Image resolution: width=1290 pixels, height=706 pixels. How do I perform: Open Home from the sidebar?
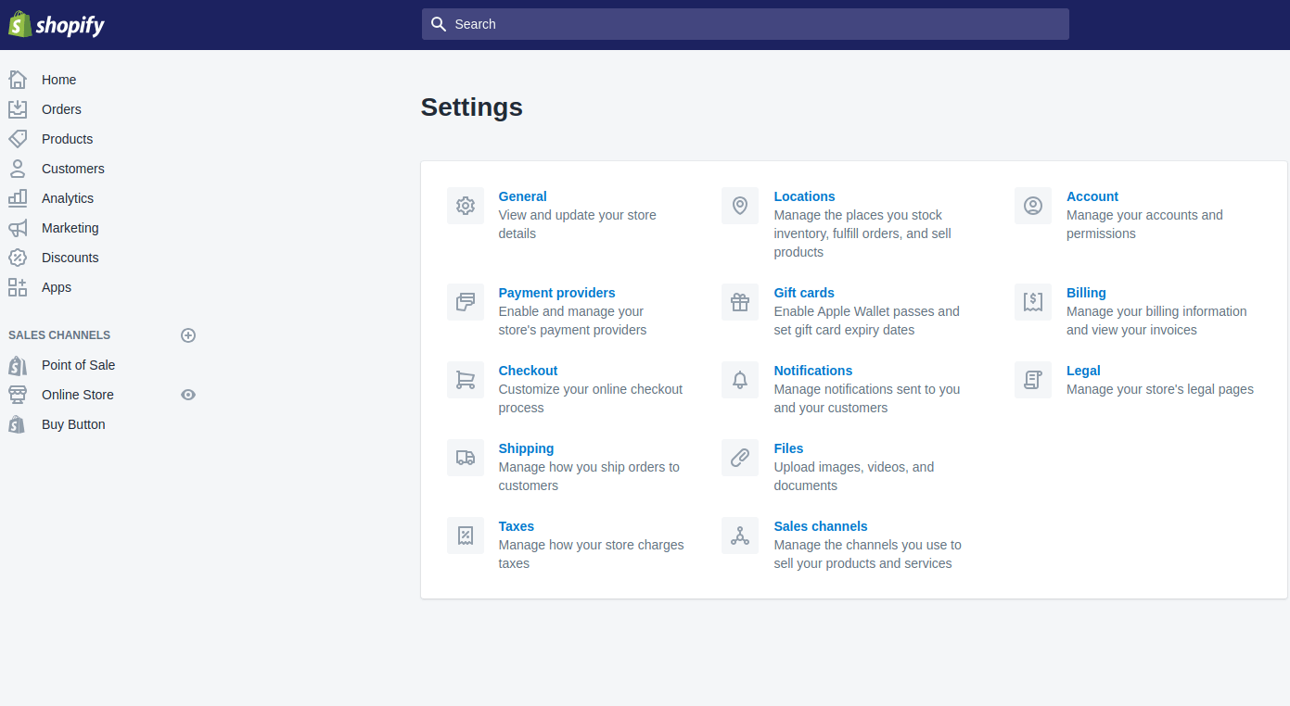coord(59,80)
